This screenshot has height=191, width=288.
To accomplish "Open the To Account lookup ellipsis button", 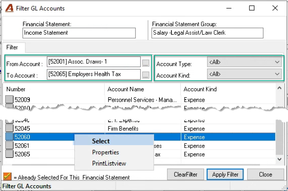I will coord(146,75).
